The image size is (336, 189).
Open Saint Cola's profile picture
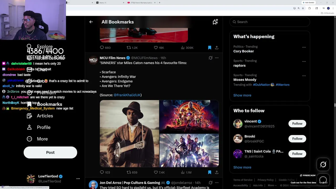[238, 154]
